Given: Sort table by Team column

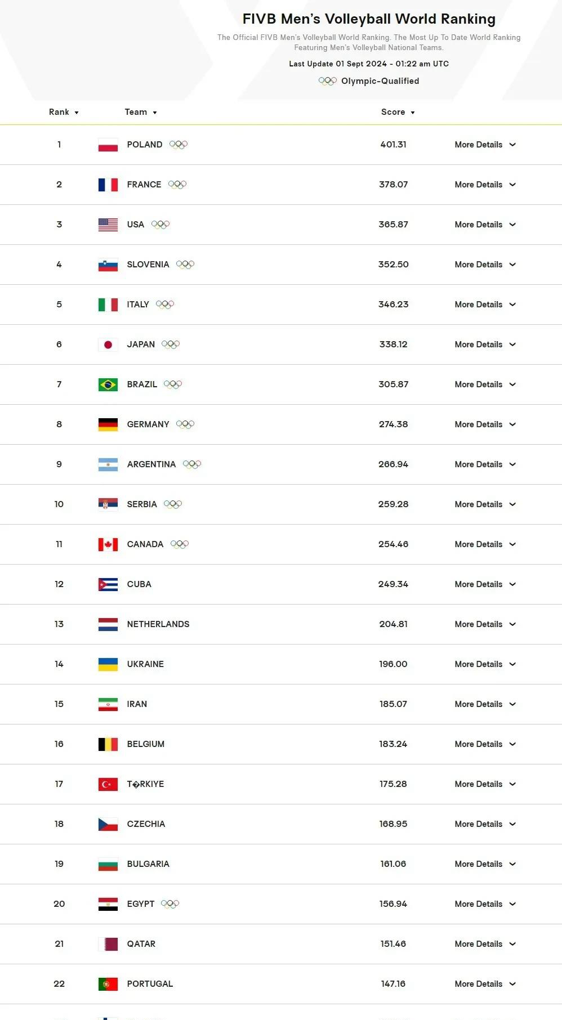Looking at the screenshot, I should (x=140, y=112).
